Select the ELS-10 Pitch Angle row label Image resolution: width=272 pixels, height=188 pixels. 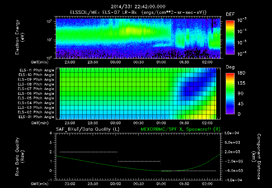(36, 75)
